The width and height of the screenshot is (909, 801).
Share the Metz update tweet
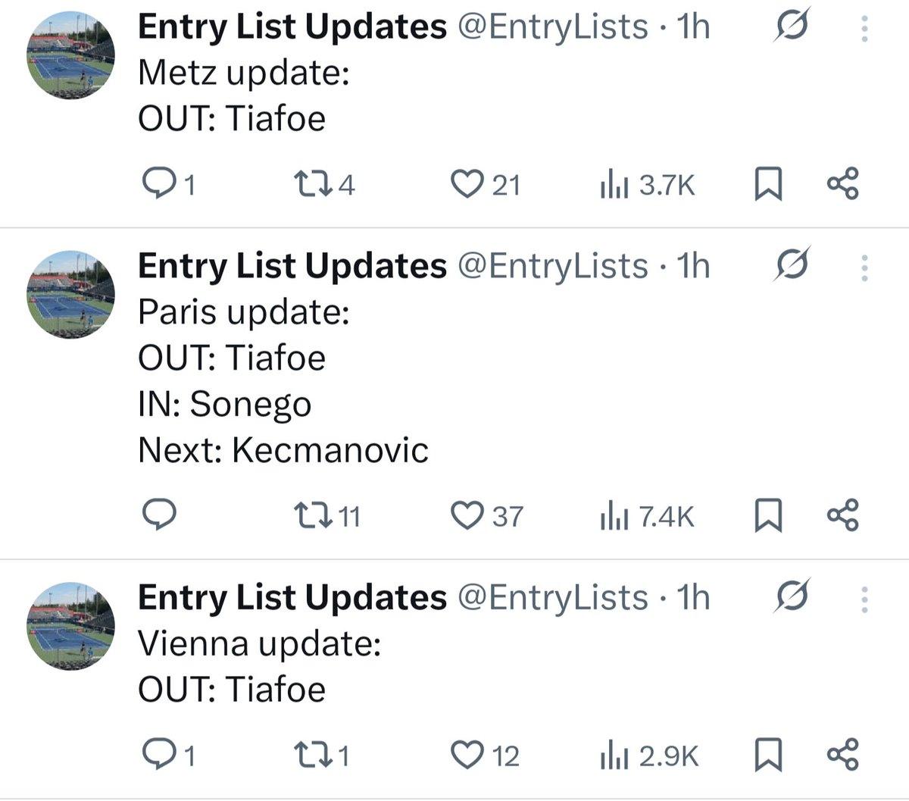click(x=842, y=184)
